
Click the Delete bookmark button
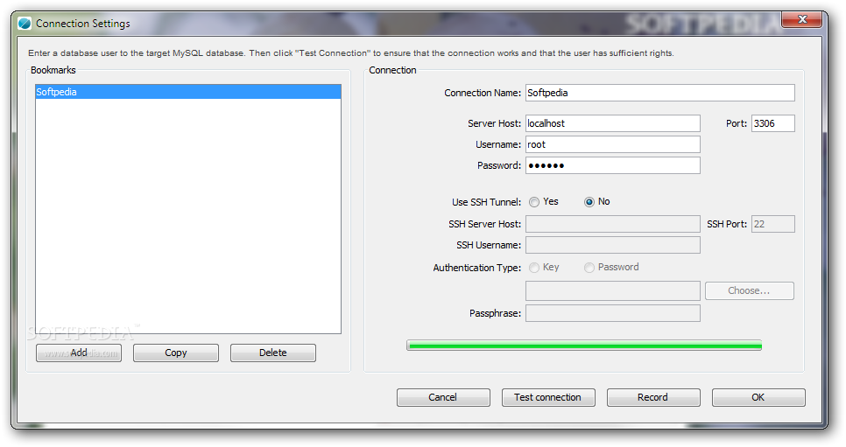273,353
